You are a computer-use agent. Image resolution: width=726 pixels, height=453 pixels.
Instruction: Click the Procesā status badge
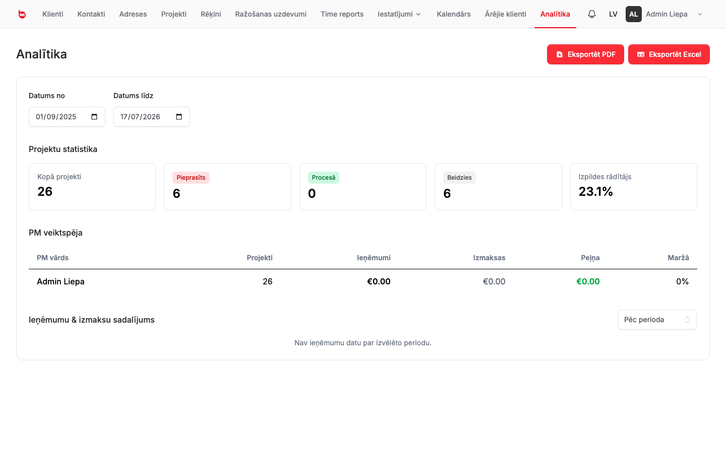pos(324,178)
